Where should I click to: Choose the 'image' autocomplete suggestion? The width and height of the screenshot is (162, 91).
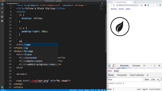pos(40,45)
